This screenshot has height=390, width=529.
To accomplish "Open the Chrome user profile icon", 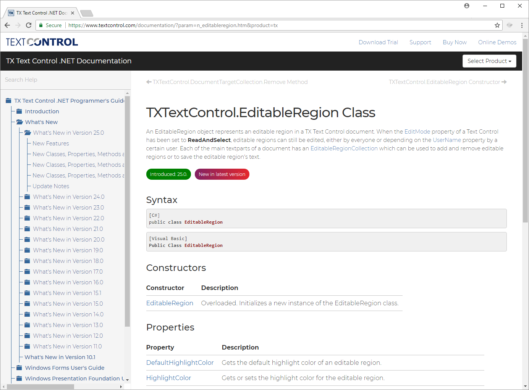I will pos(467,6).
